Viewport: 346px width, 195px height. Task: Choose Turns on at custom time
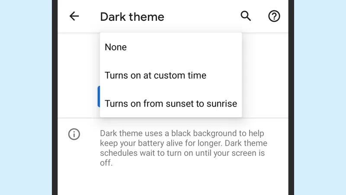(x=155, y=75)
